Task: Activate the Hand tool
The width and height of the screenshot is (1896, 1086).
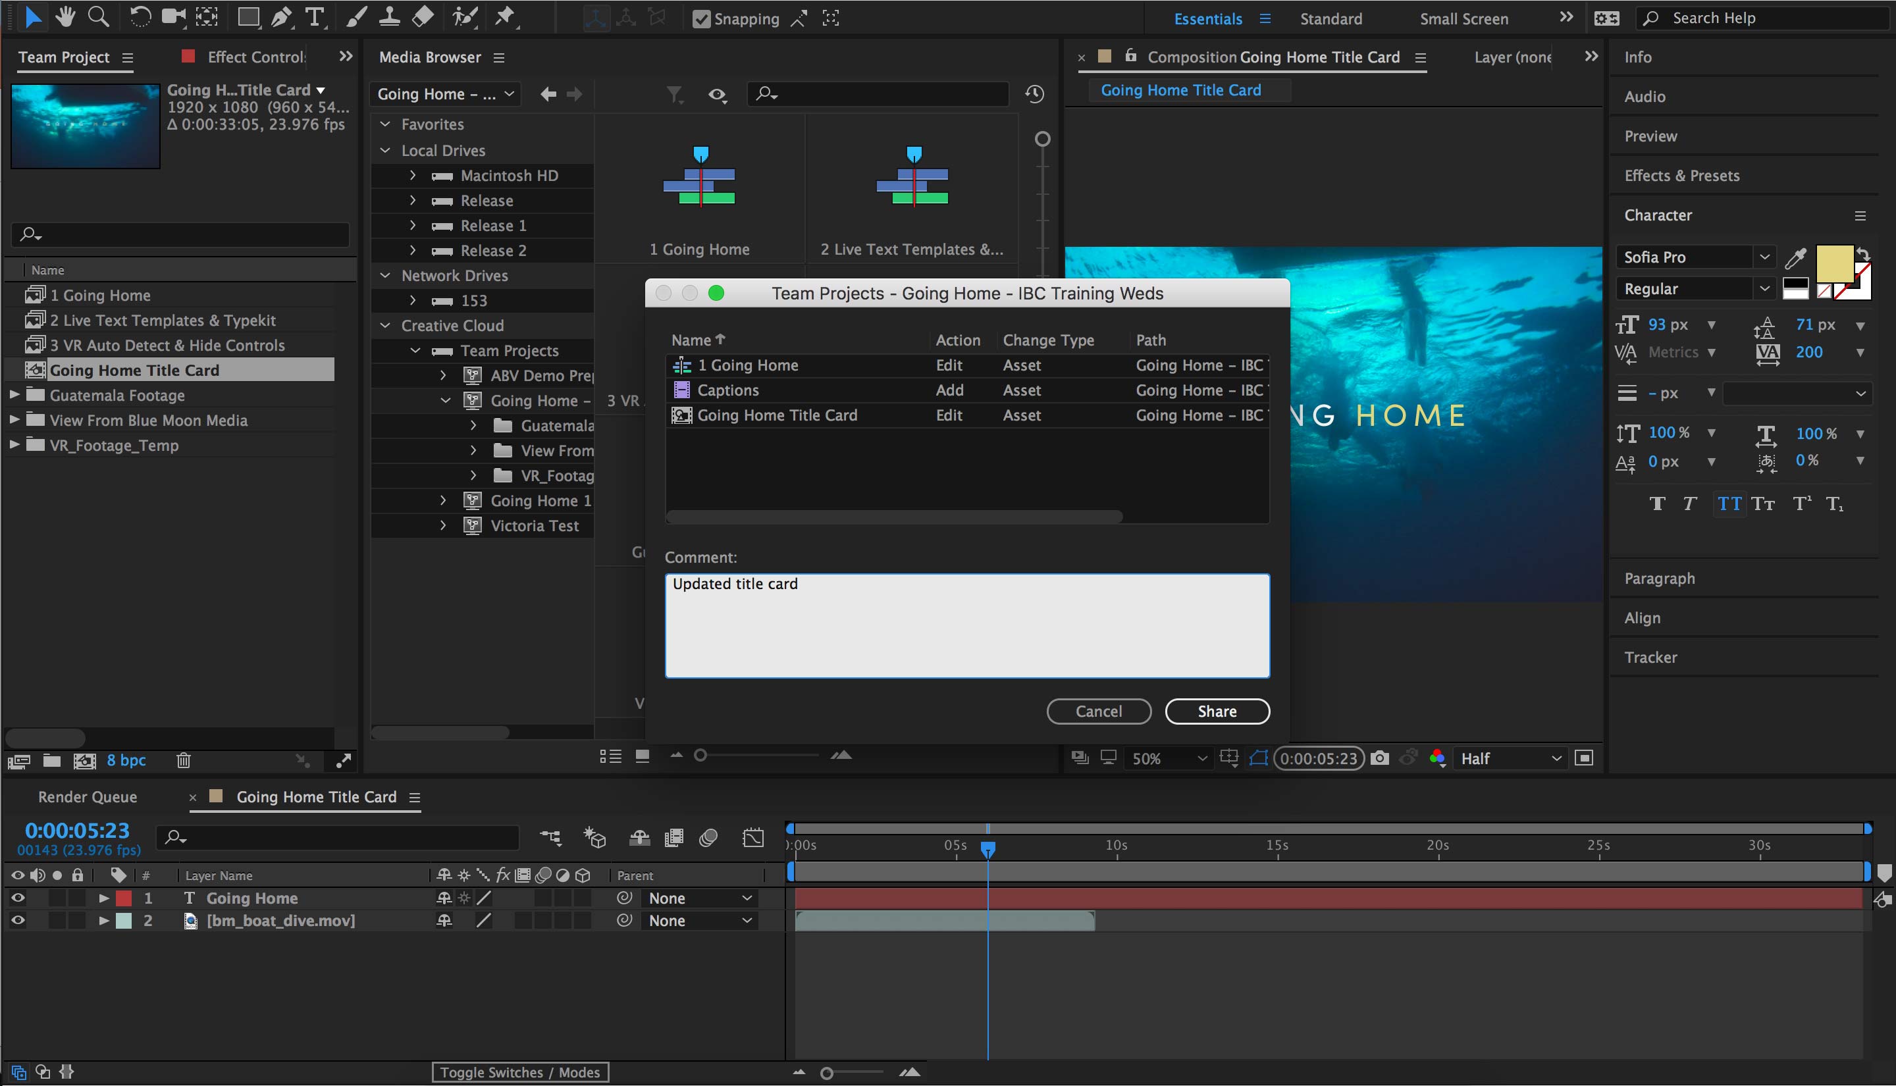Action: click(x=66, y=16)
